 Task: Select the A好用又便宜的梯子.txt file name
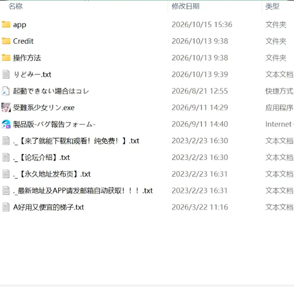tap(49, 207)
